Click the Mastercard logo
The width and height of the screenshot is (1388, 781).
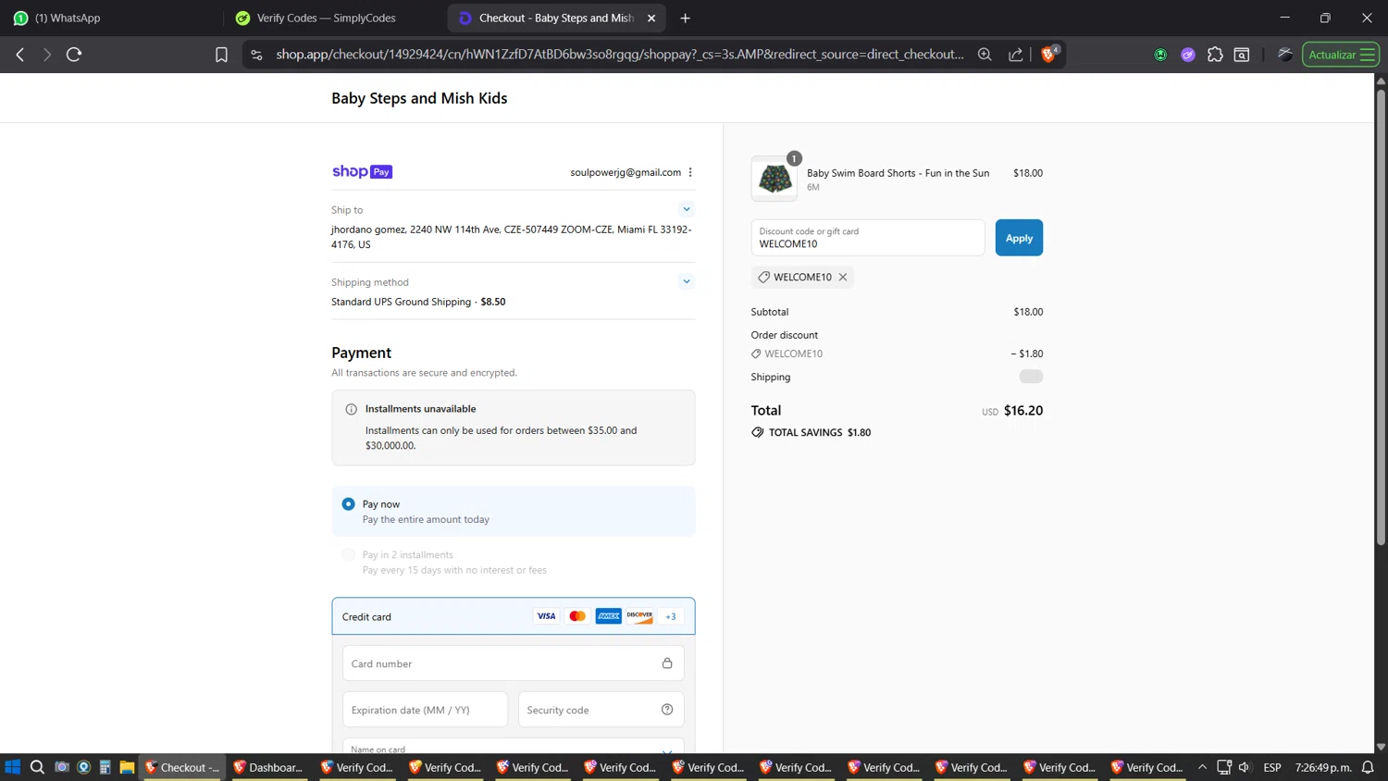coord(577,616)
